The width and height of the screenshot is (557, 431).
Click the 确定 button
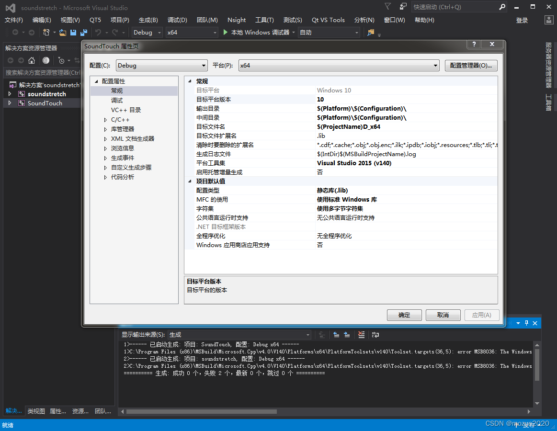[x=404, y=315]
